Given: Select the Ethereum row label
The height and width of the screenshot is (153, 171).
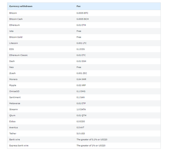Looking at the screenshot, I should coord(14,25).
